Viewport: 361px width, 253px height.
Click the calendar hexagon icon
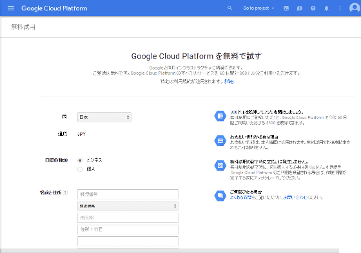(220, 165)
